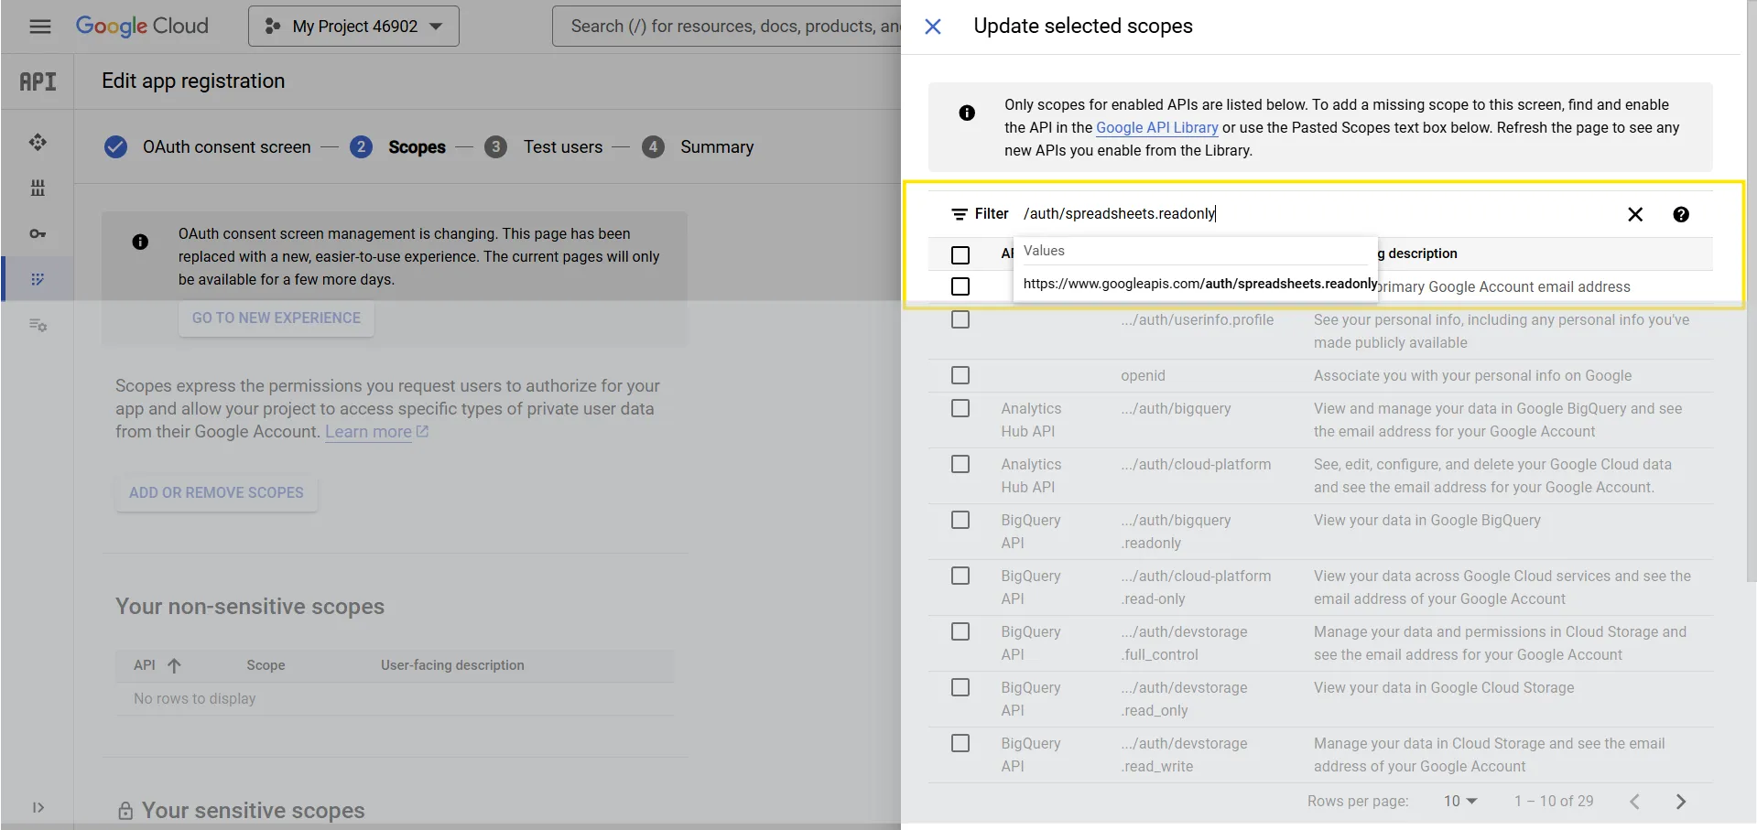This screenshot has width=1757, height=830.
Task: Check the devstorage.read_only scope checkbox
Action: [960, 687]
